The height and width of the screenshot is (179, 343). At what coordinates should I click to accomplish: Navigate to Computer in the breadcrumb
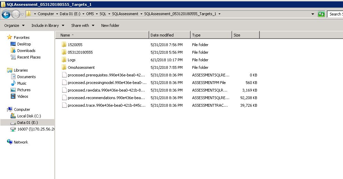(x=46, y=14)
